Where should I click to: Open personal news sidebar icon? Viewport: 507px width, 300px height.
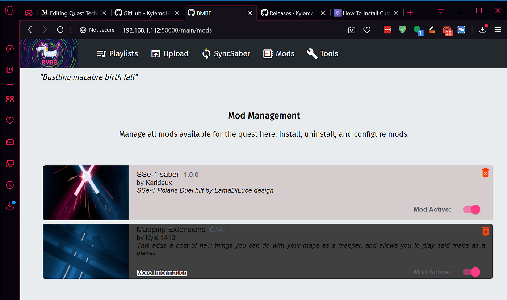pyautogui.click(x=10, y=142)
